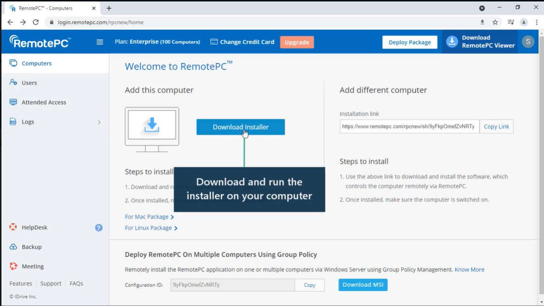The height and width of the screenshot is (306, 544).
Task: Bookmark this page with the star
Action: tap(495, 22)
